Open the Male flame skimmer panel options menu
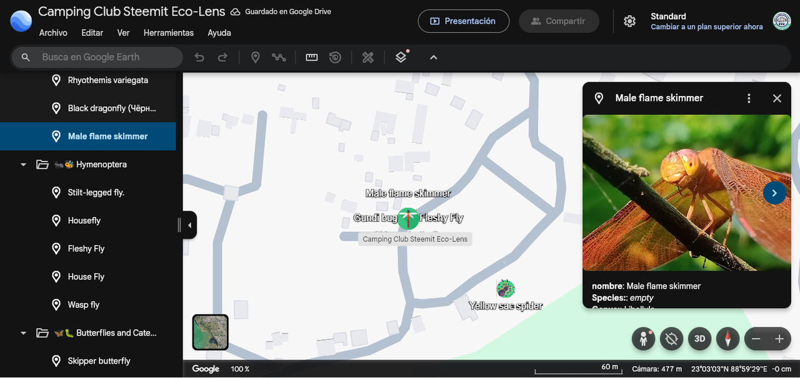 (x=749, y=98)
